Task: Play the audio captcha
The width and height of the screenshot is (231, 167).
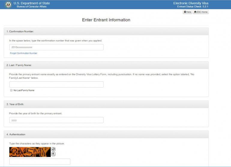Action: (53, 154)
